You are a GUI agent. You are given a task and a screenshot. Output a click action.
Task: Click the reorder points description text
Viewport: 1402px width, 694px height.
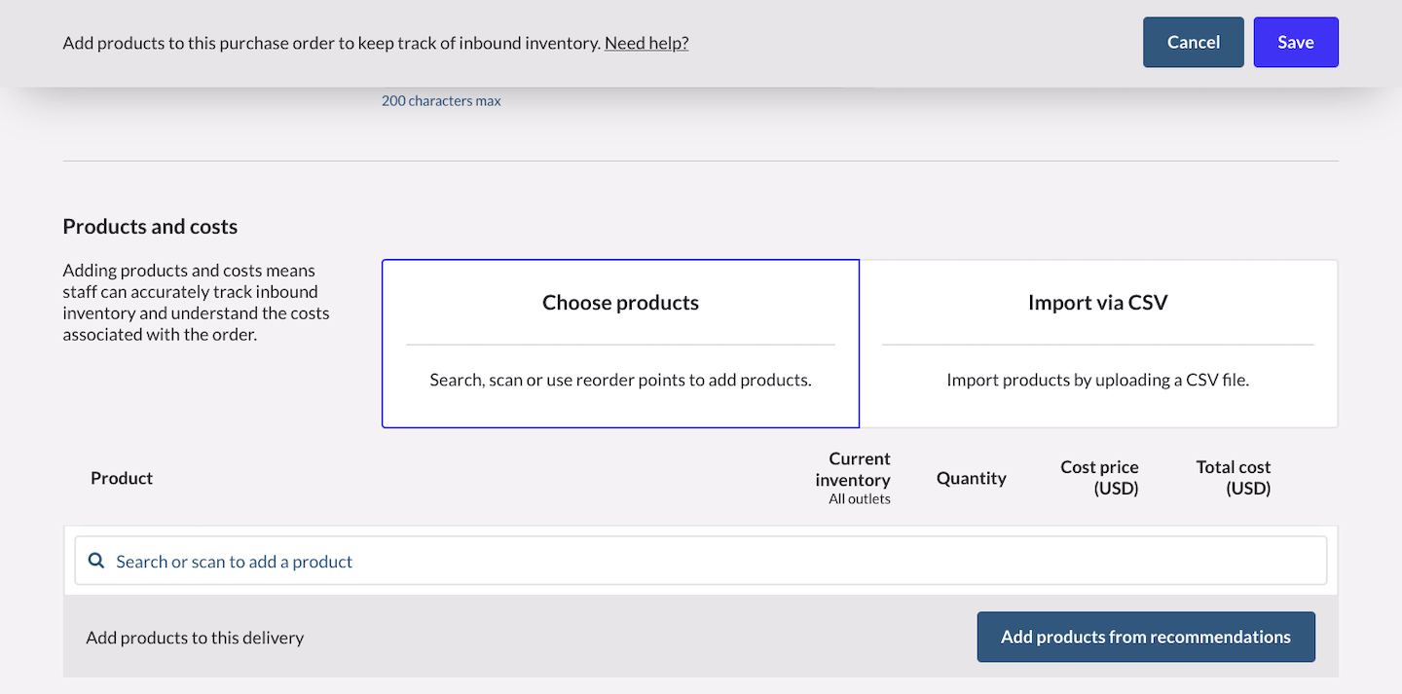[620, 381]
